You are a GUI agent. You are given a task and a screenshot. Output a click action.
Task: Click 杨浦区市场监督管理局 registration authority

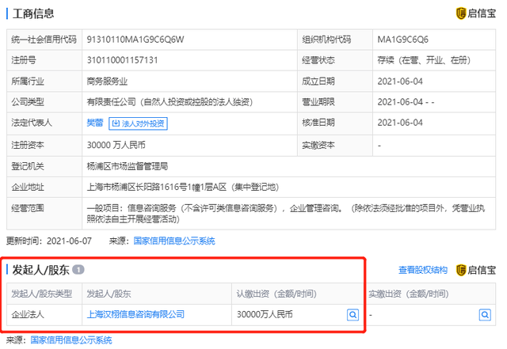128,166
